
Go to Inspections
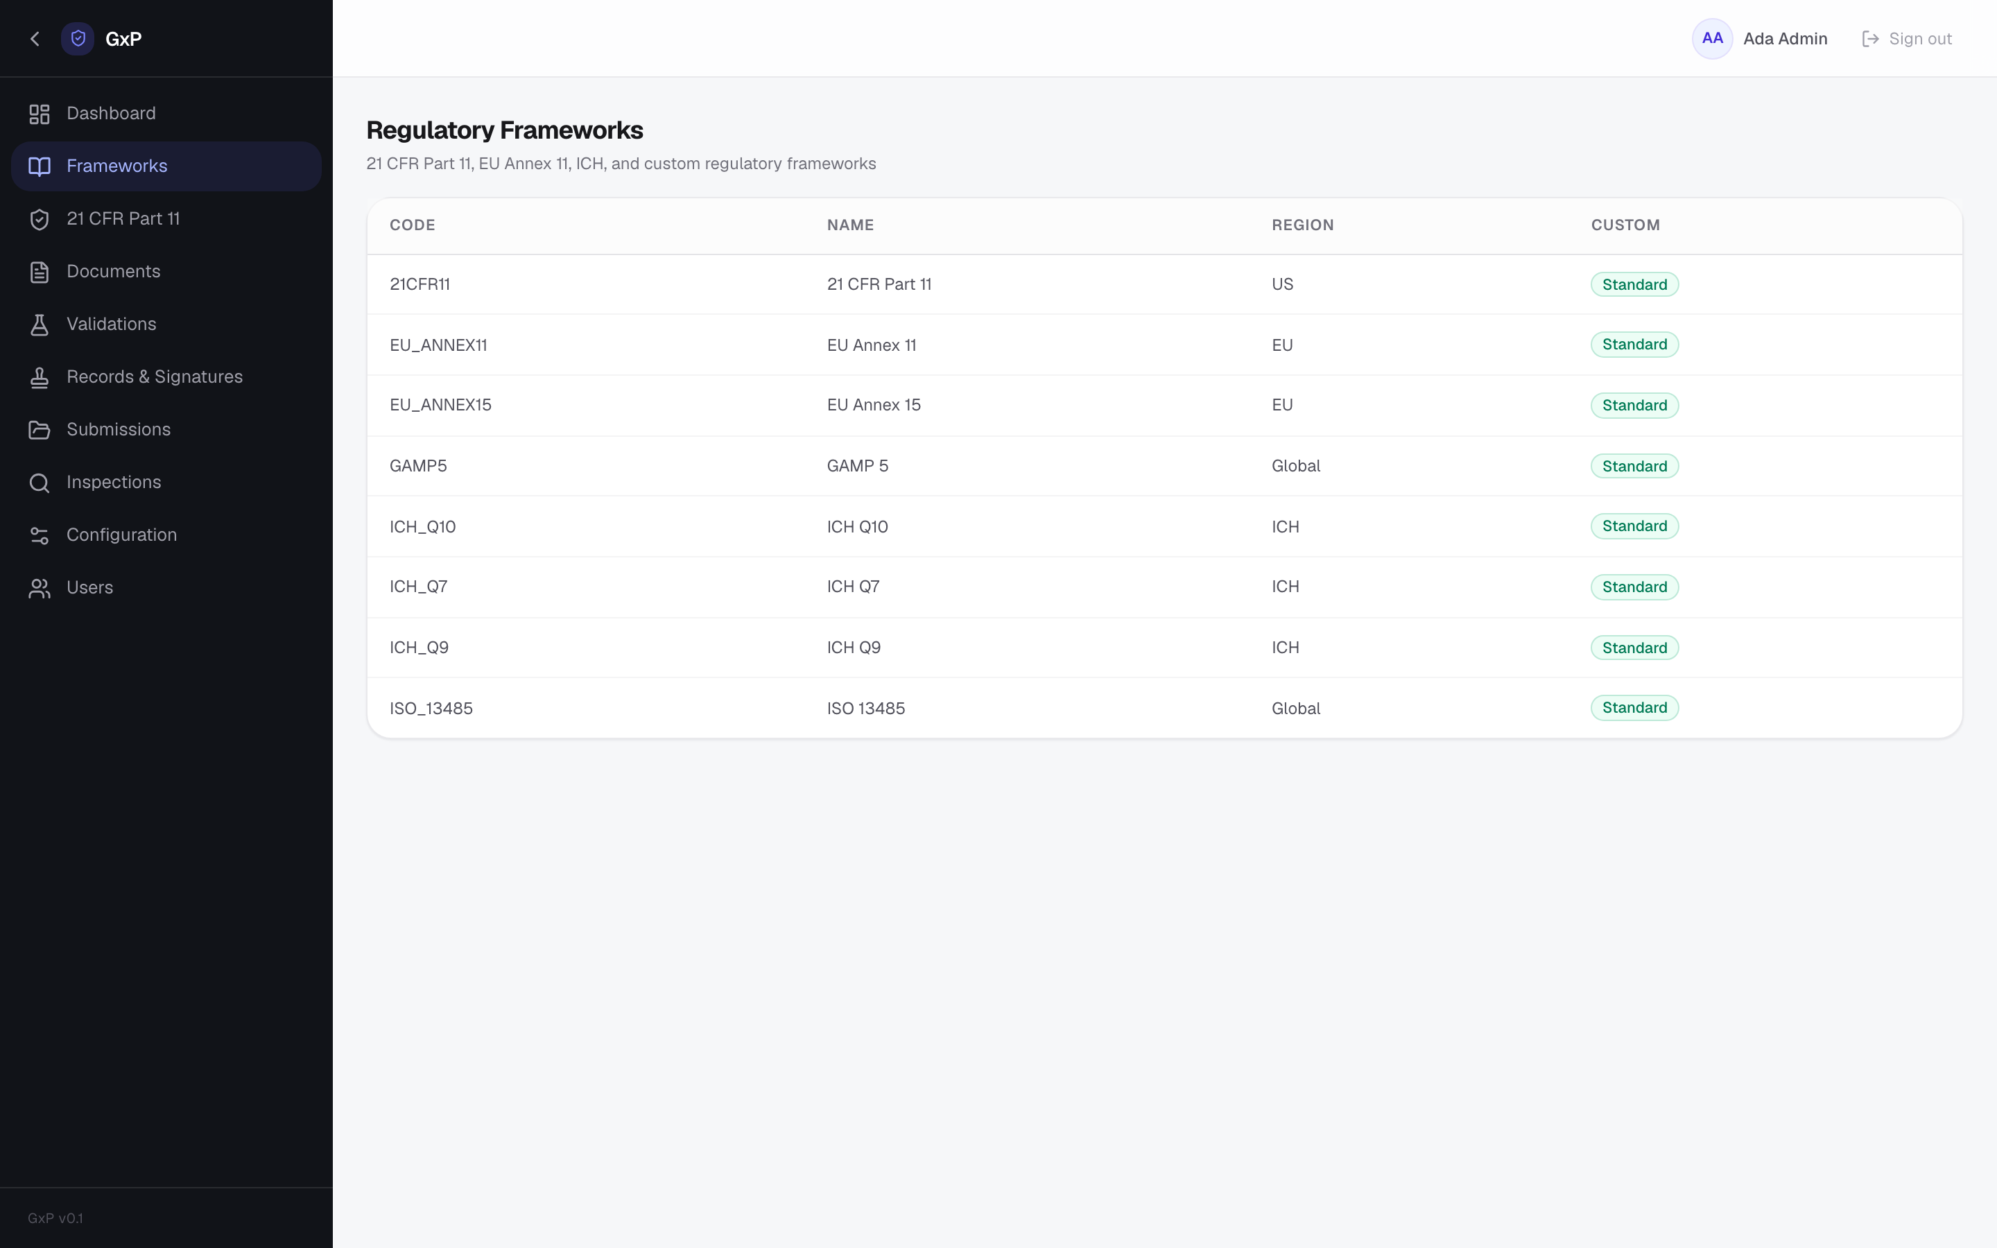click(166, 483)
